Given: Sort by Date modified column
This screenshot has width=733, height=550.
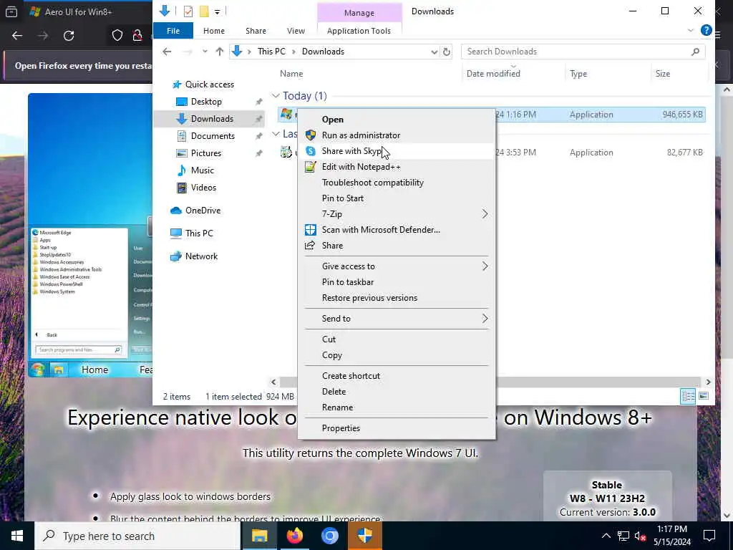Looking at the screenshot, I should point(493,74).
